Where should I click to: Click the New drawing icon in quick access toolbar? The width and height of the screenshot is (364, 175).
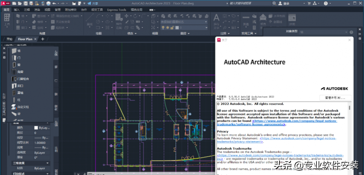[x=14, y=3]
